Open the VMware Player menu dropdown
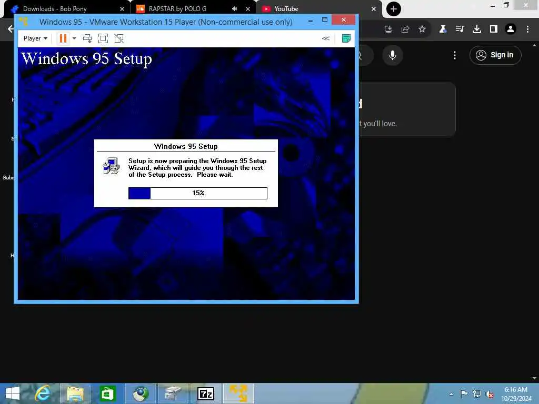The height and width of the screenshot is (404, 539). tap(35, 38)
